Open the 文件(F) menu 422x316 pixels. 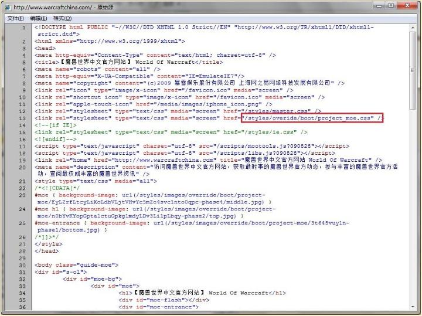(15, 18)
